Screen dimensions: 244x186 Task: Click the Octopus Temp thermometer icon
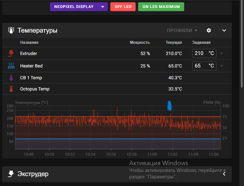[11, 89]
